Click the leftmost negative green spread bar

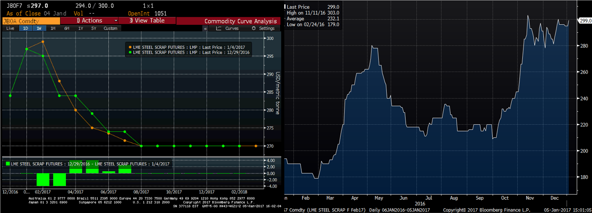43,180
